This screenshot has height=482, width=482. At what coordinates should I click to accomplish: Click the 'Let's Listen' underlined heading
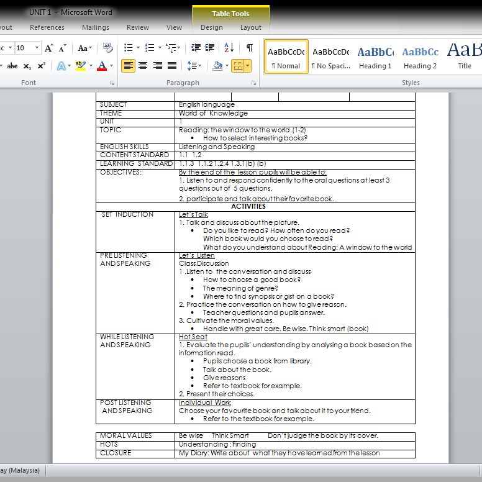coord(197,256)
